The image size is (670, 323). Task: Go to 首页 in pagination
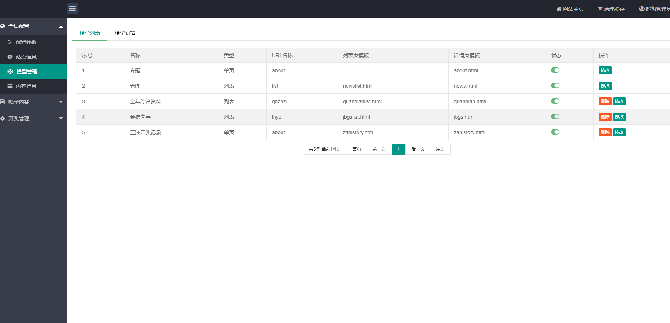point(357,149)
